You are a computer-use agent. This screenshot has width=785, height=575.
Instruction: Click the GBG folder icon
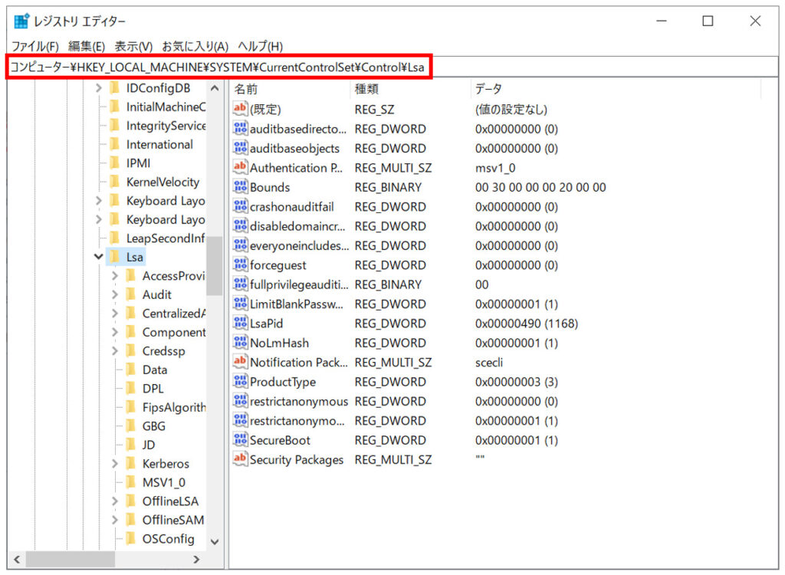(x=131, y=426)
